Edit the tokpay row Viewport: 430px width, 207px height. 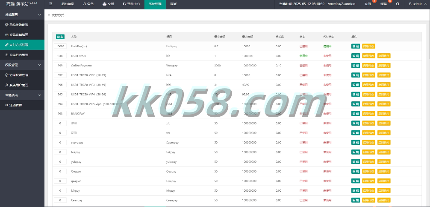pyautogui.click(x=355, y=152)
